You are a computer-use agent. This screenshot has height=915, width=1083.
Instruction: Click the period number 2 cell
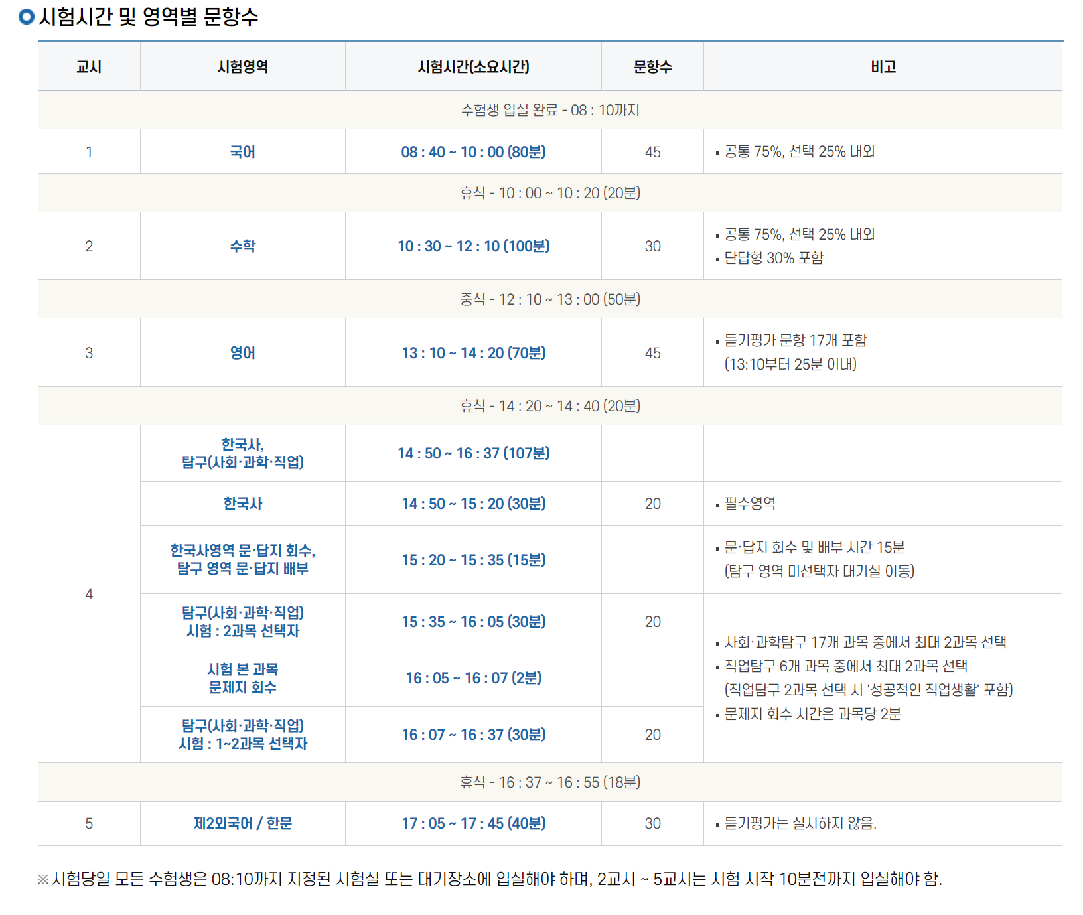(89, 246)
